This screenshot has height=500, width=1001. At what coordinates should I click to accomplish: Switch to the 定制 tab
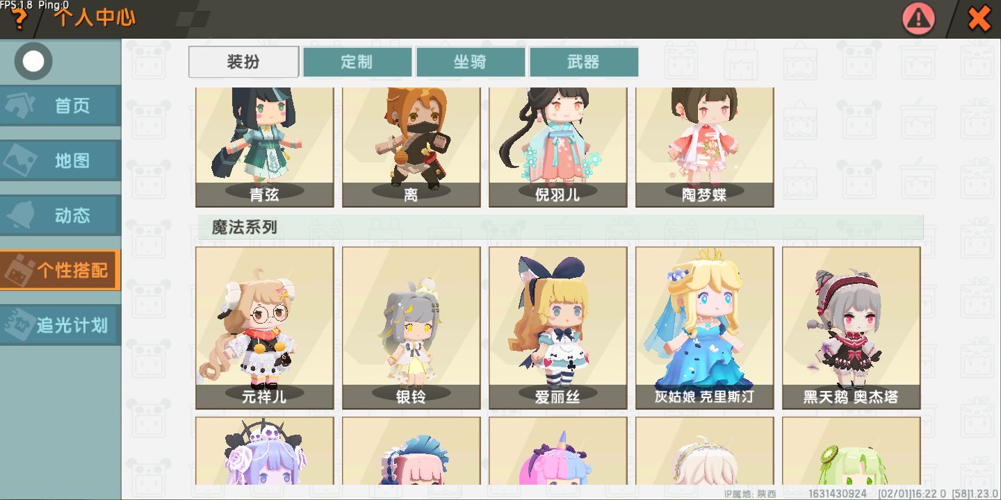(357, 62)
